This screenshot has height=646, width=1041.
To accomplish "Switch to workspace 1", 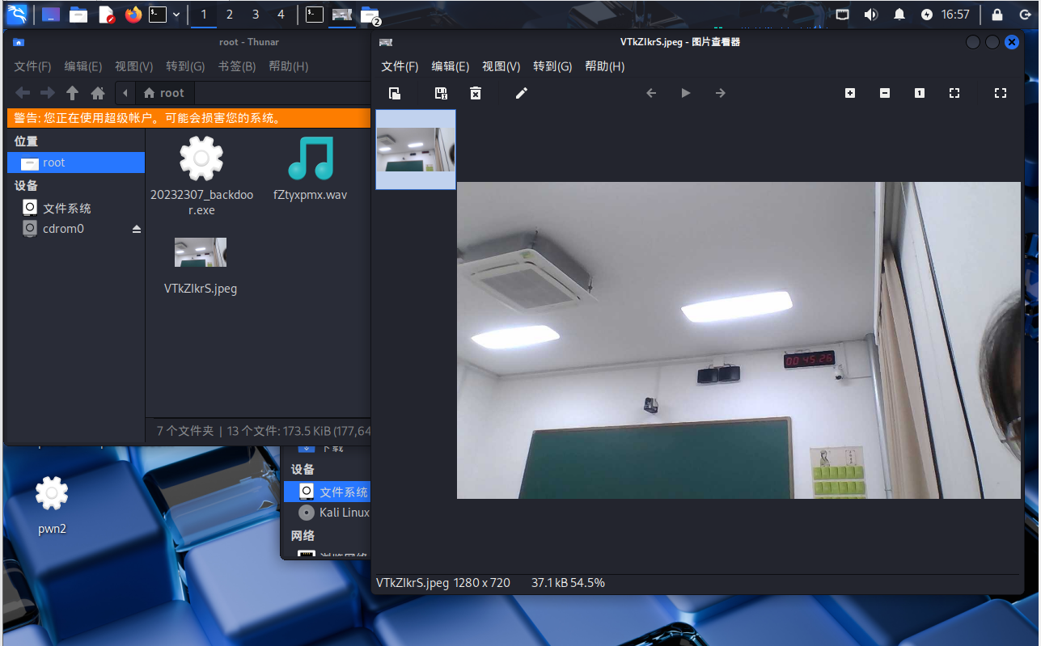I will 204,15.
